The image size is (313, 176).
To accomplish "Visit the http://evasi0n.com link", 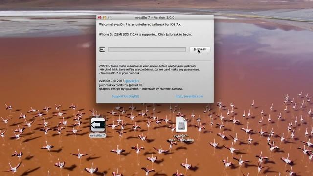I will 189,96.
